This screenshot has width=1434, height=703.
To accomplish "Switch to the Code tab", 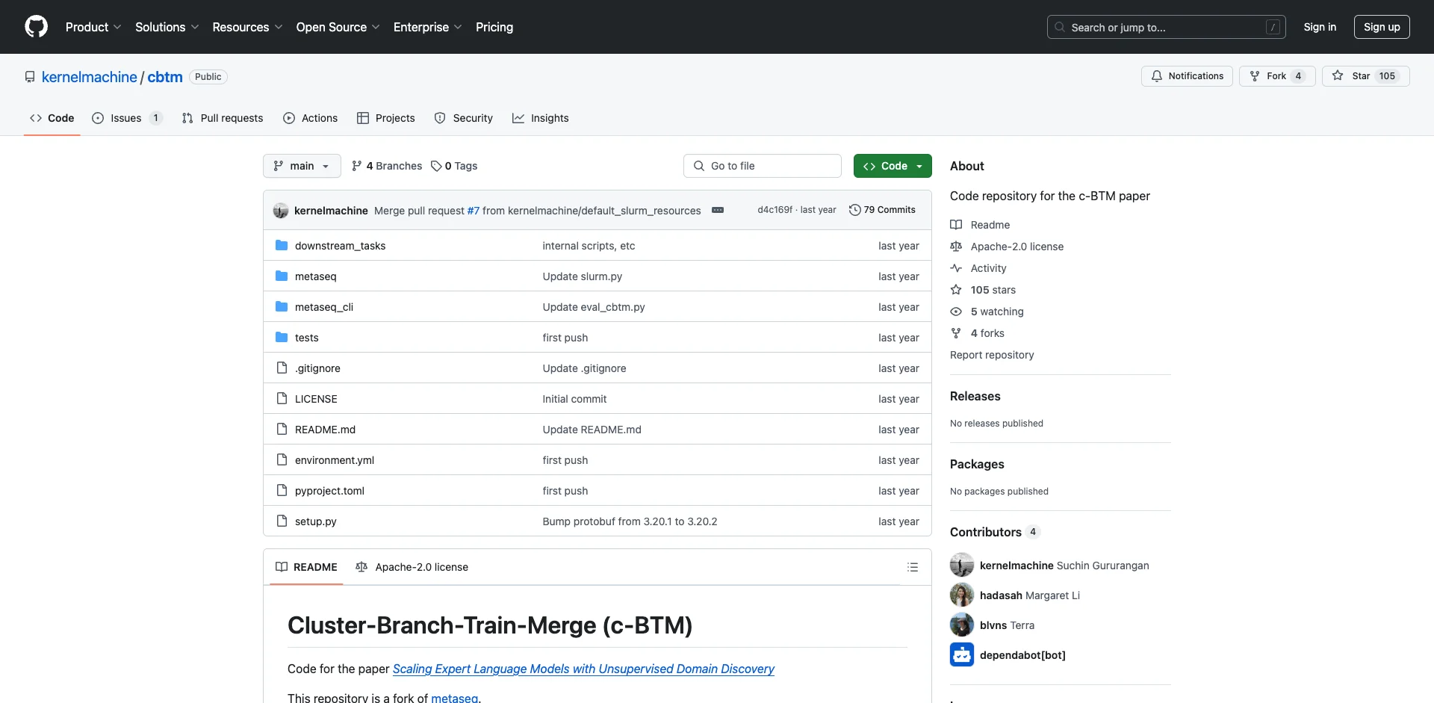I will tap(52, 118).
